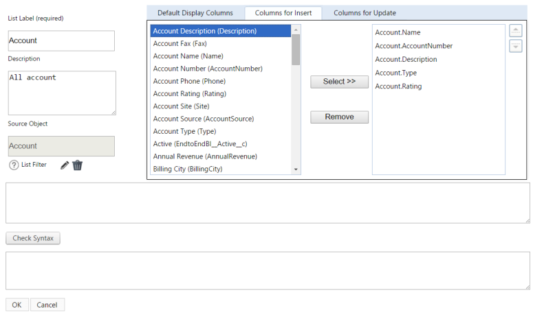
Task: Select Account Description (Description) in list
Action: (x=221, y=31)
